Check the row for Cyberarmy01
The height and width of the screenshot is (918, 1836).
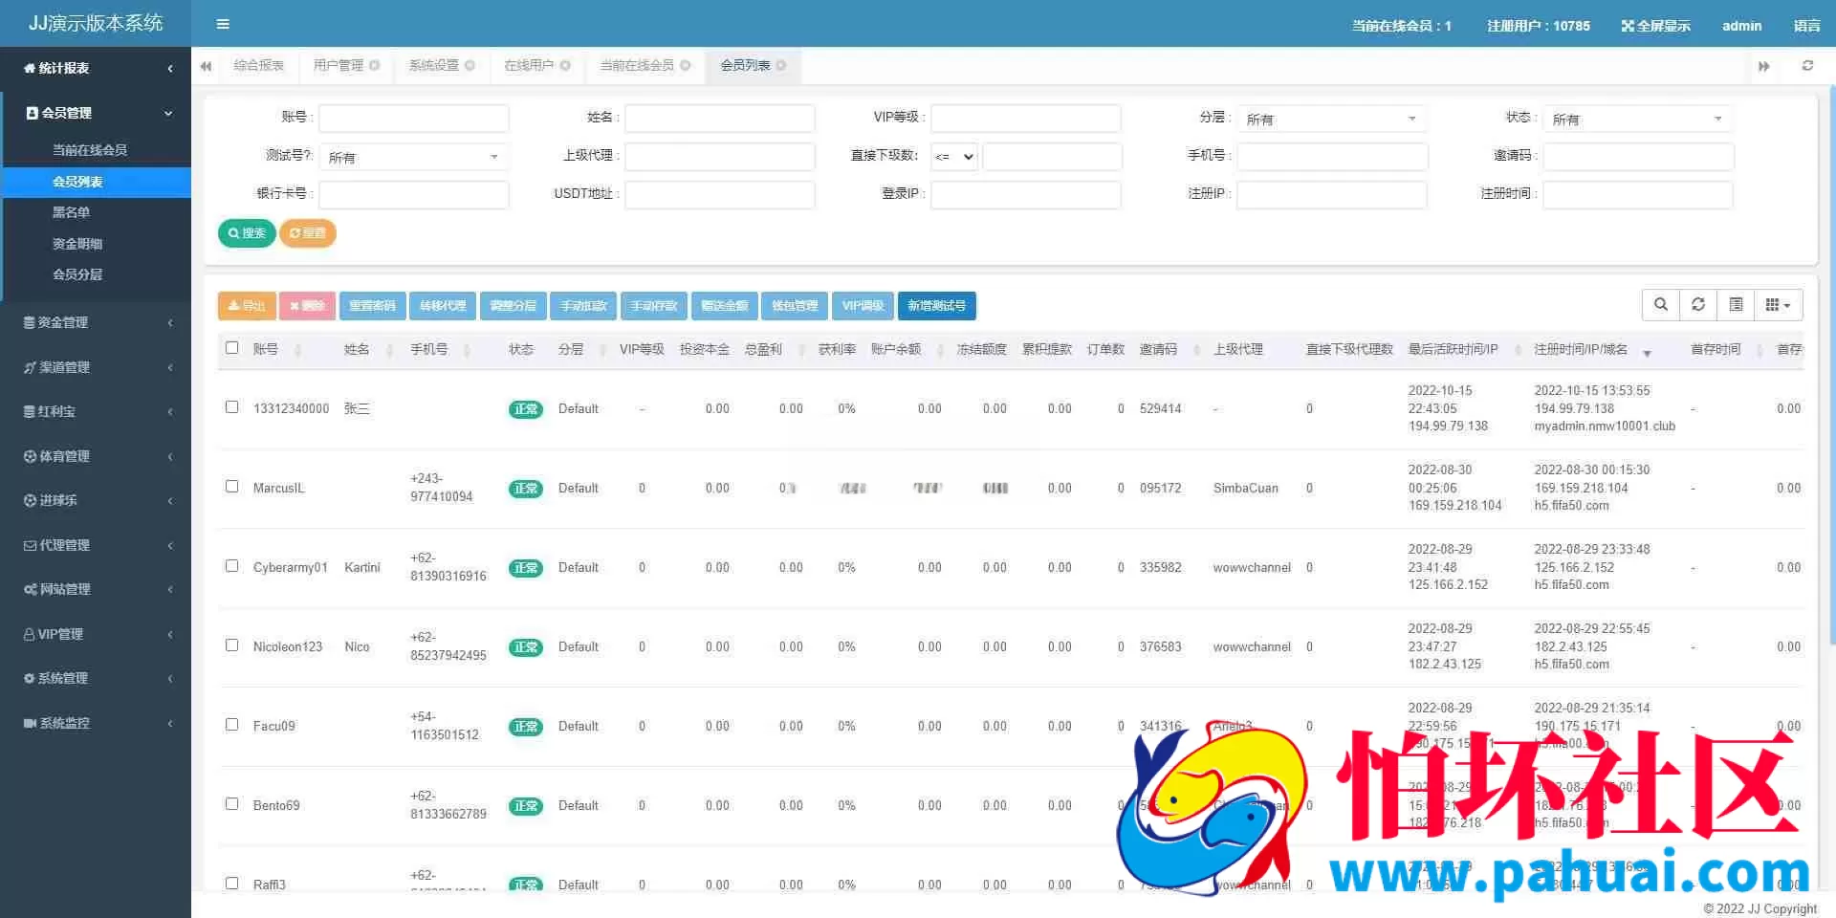[231, 566]
